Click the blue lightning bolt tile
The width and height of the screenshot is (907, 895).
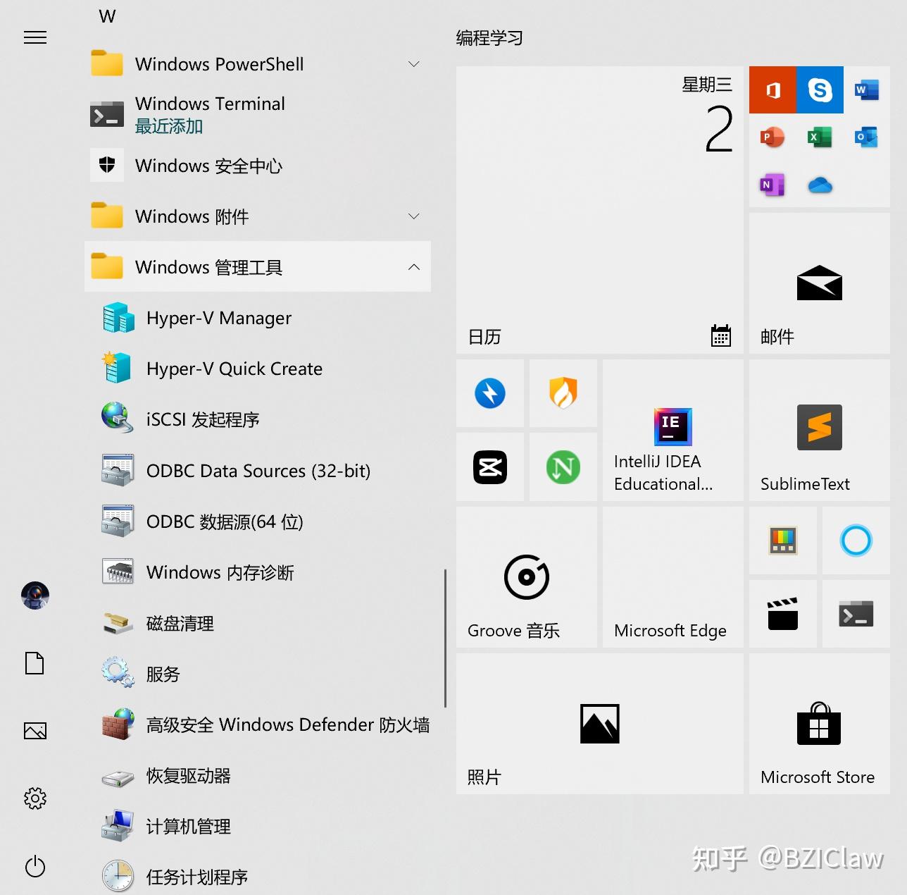[490, 393]
